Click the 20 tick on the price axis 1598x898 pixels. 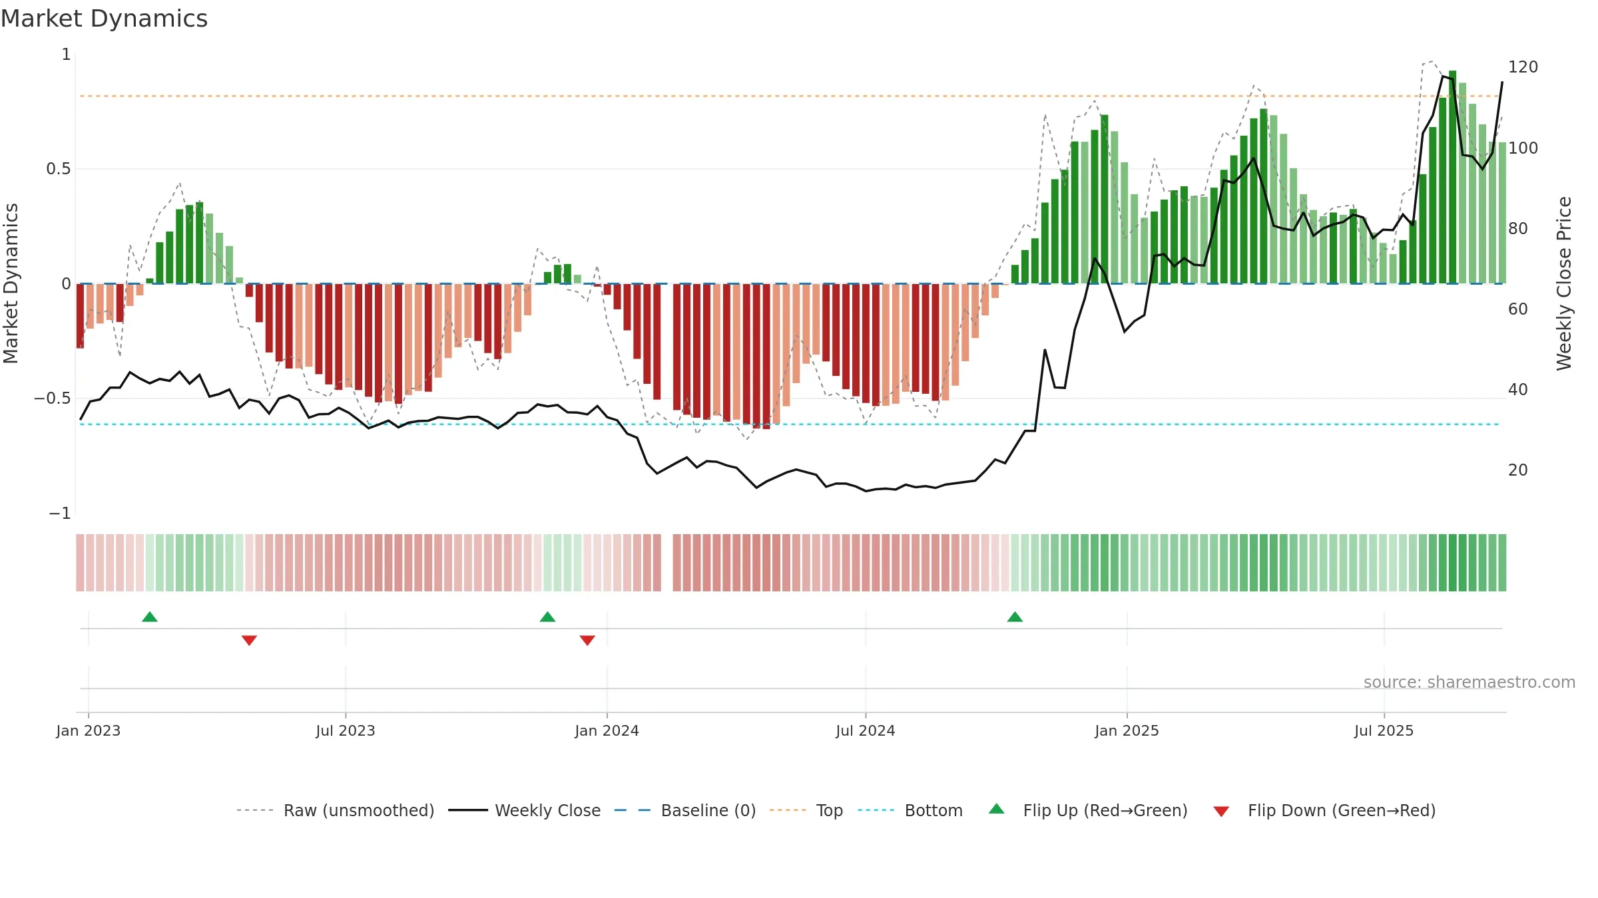pos(1517,470)
